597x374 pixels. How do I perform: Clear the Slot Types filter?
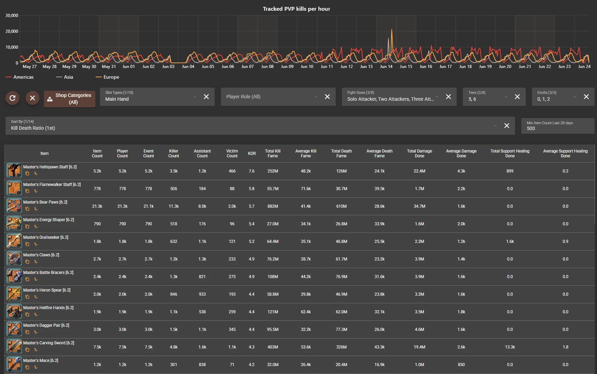point(206,97)
